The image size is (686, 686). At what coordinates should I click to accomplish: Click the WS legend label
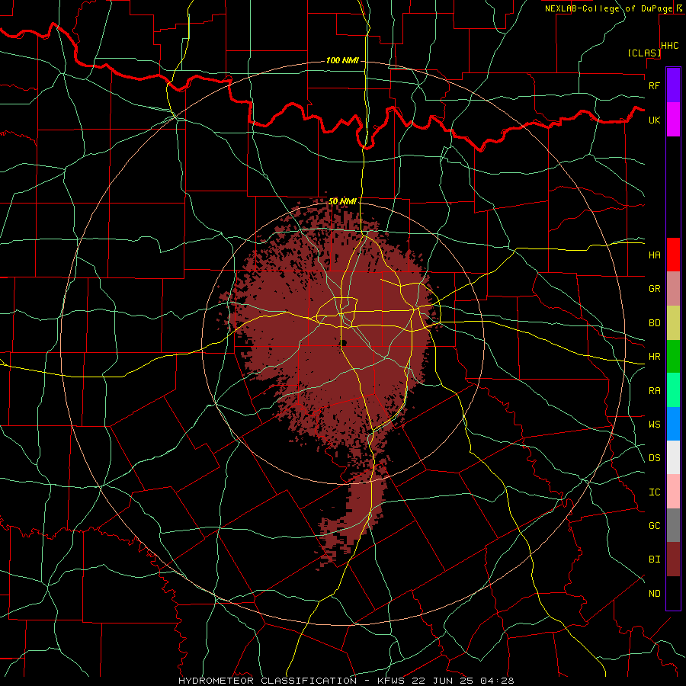coord(654,425)
